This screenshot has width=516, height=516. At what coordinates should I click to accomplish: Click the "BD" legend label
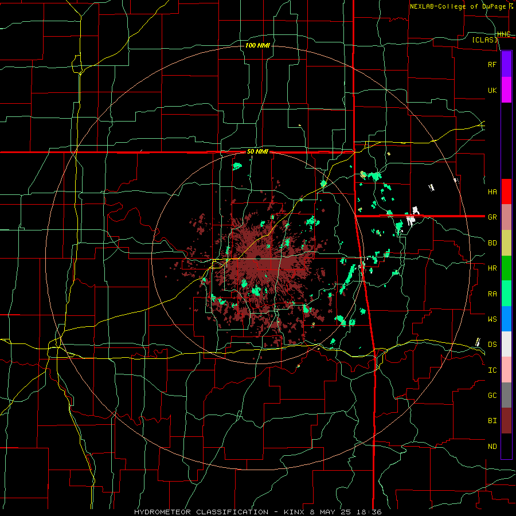(492, 243)
